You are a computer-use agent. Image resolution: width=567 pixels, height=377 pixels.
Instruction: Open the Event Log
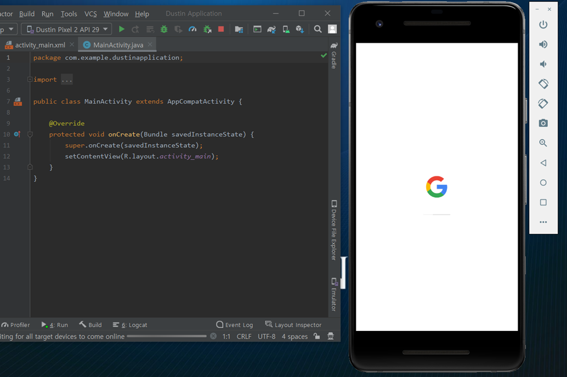235,324
